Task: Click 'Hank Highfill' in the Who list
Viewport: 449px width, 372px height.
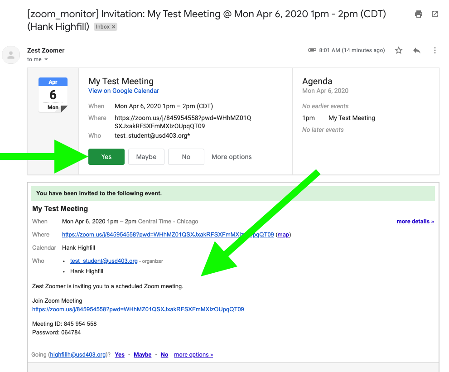Action: [x=87, y=271]
